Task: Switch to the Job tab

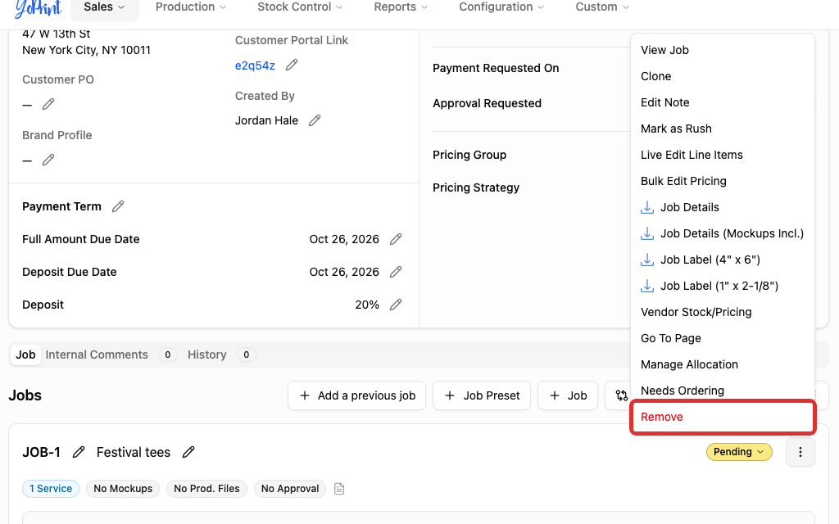Action: click(25, 355)
